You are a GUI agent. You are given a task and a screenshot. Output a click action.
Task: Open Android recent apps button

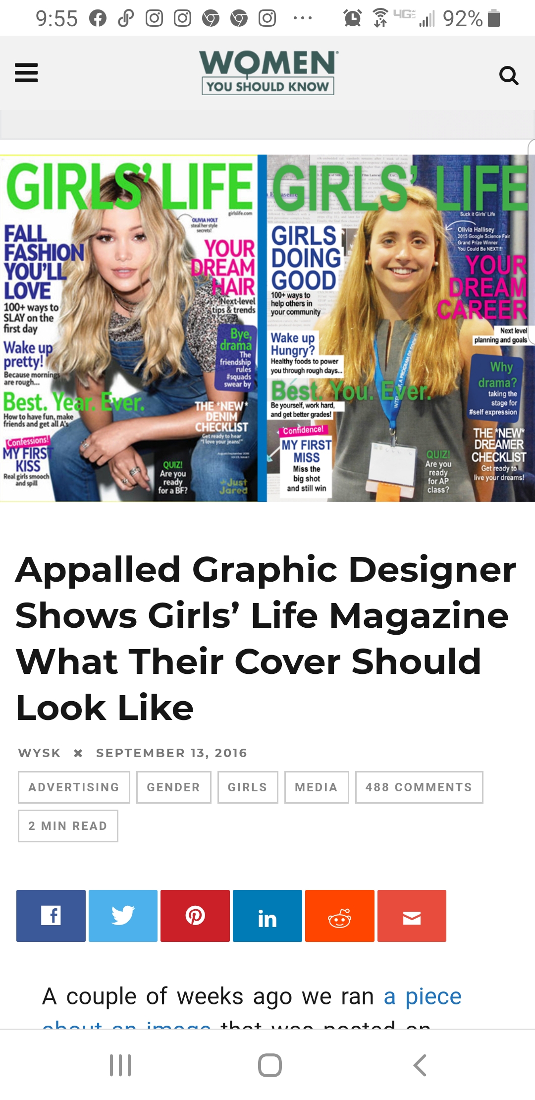point(120,1065)
